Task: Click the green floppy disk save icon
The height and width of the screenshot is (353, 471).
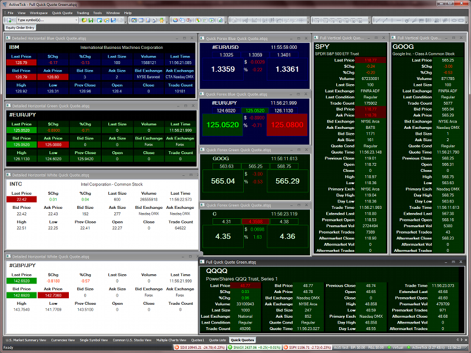Action: (x=91, y=20)
